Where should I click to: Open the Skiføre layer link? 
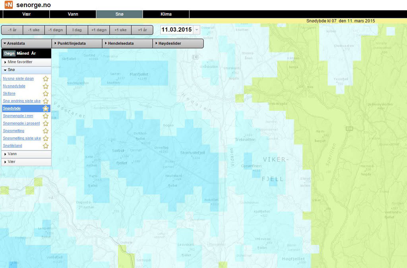(x=9, y=94)
